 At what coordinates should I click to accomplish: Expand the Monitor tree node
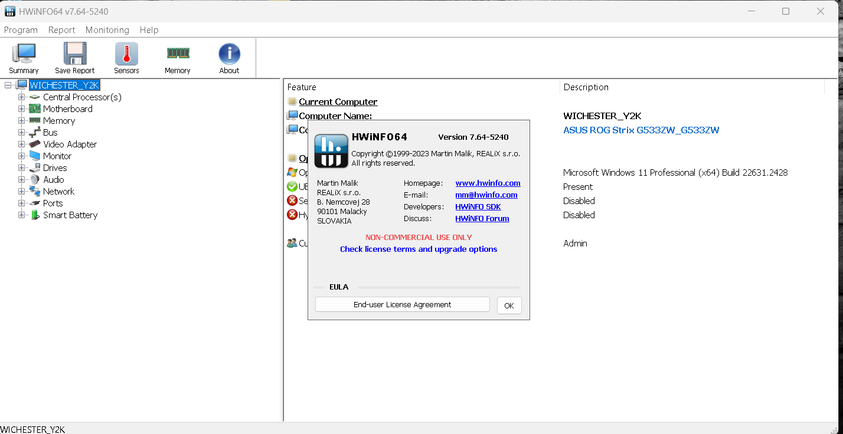22,156
